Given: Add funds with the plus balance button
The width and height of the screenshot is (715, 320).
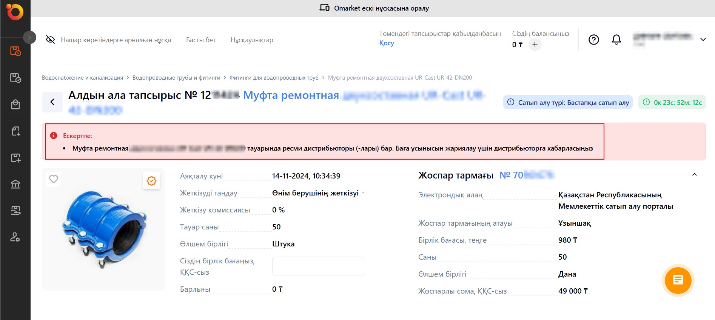Looking at the screenshot, I should (x=535, y=44).
